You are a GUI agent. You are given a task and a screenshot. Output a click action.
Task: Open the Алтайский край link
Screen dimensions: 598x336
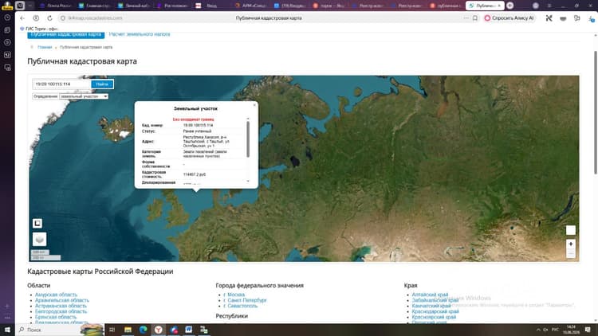tap(430, 295)
